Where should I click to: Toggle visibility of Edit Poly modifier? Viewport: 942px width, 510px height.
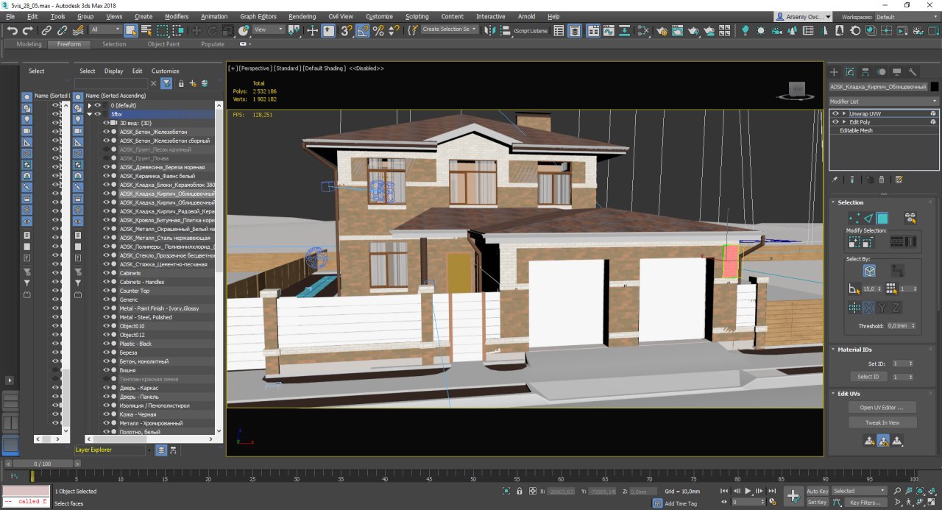835,122
